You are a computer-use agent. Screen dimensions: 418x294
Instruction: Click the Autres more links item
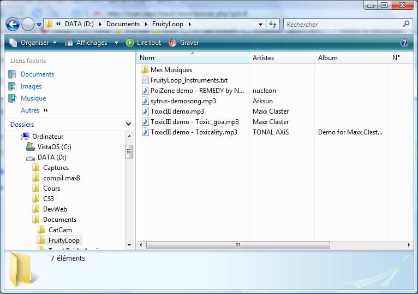click(34, 110)
